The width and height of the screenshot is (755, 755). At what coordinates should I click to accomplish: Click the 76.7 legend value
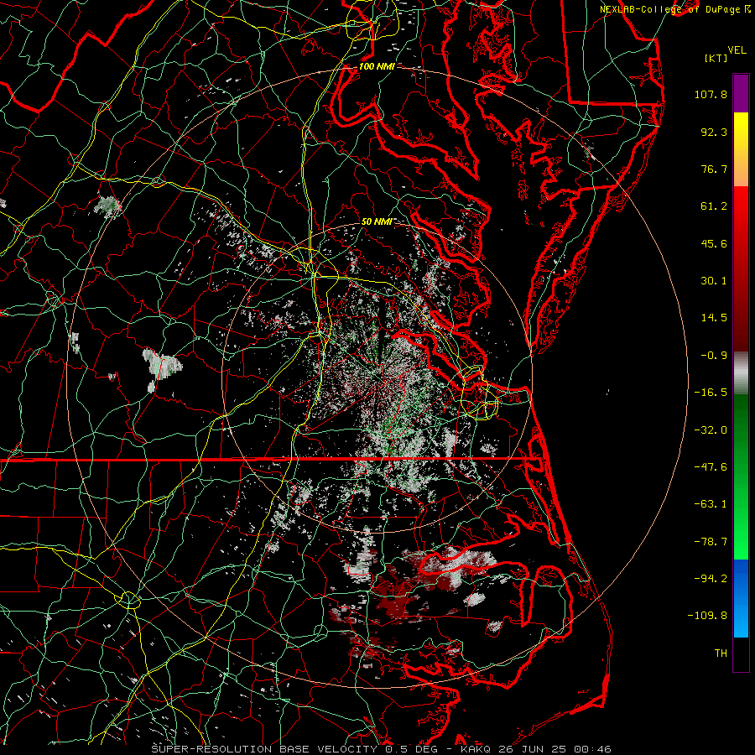point(714,169)
